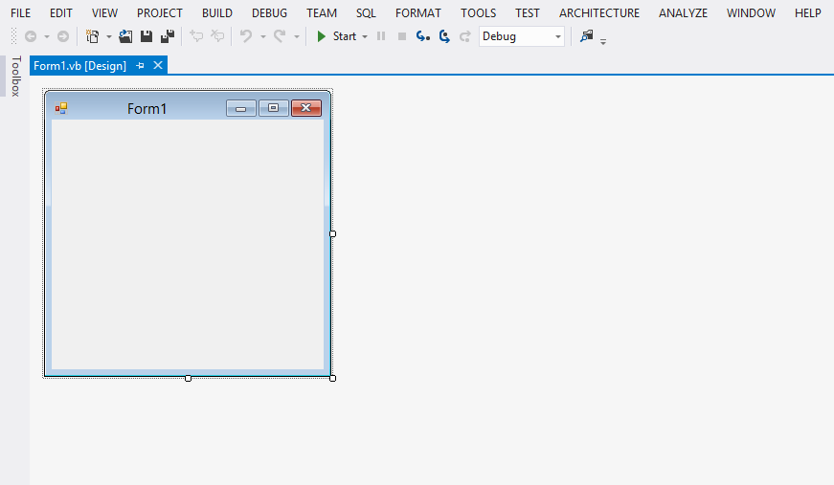The height and width of the screenshot is (485, 834).
Task: Open the ARCHITECTURE menu
Action: click(599, 12)
